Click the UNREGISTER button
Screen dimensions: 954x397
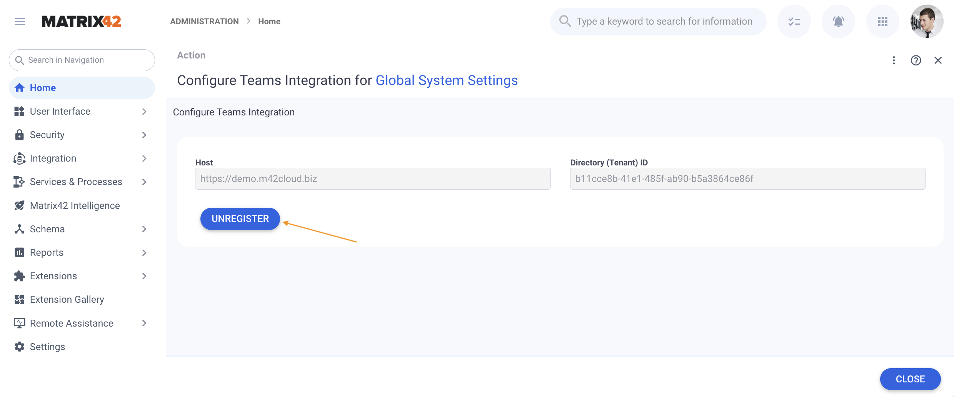point(240,219)
